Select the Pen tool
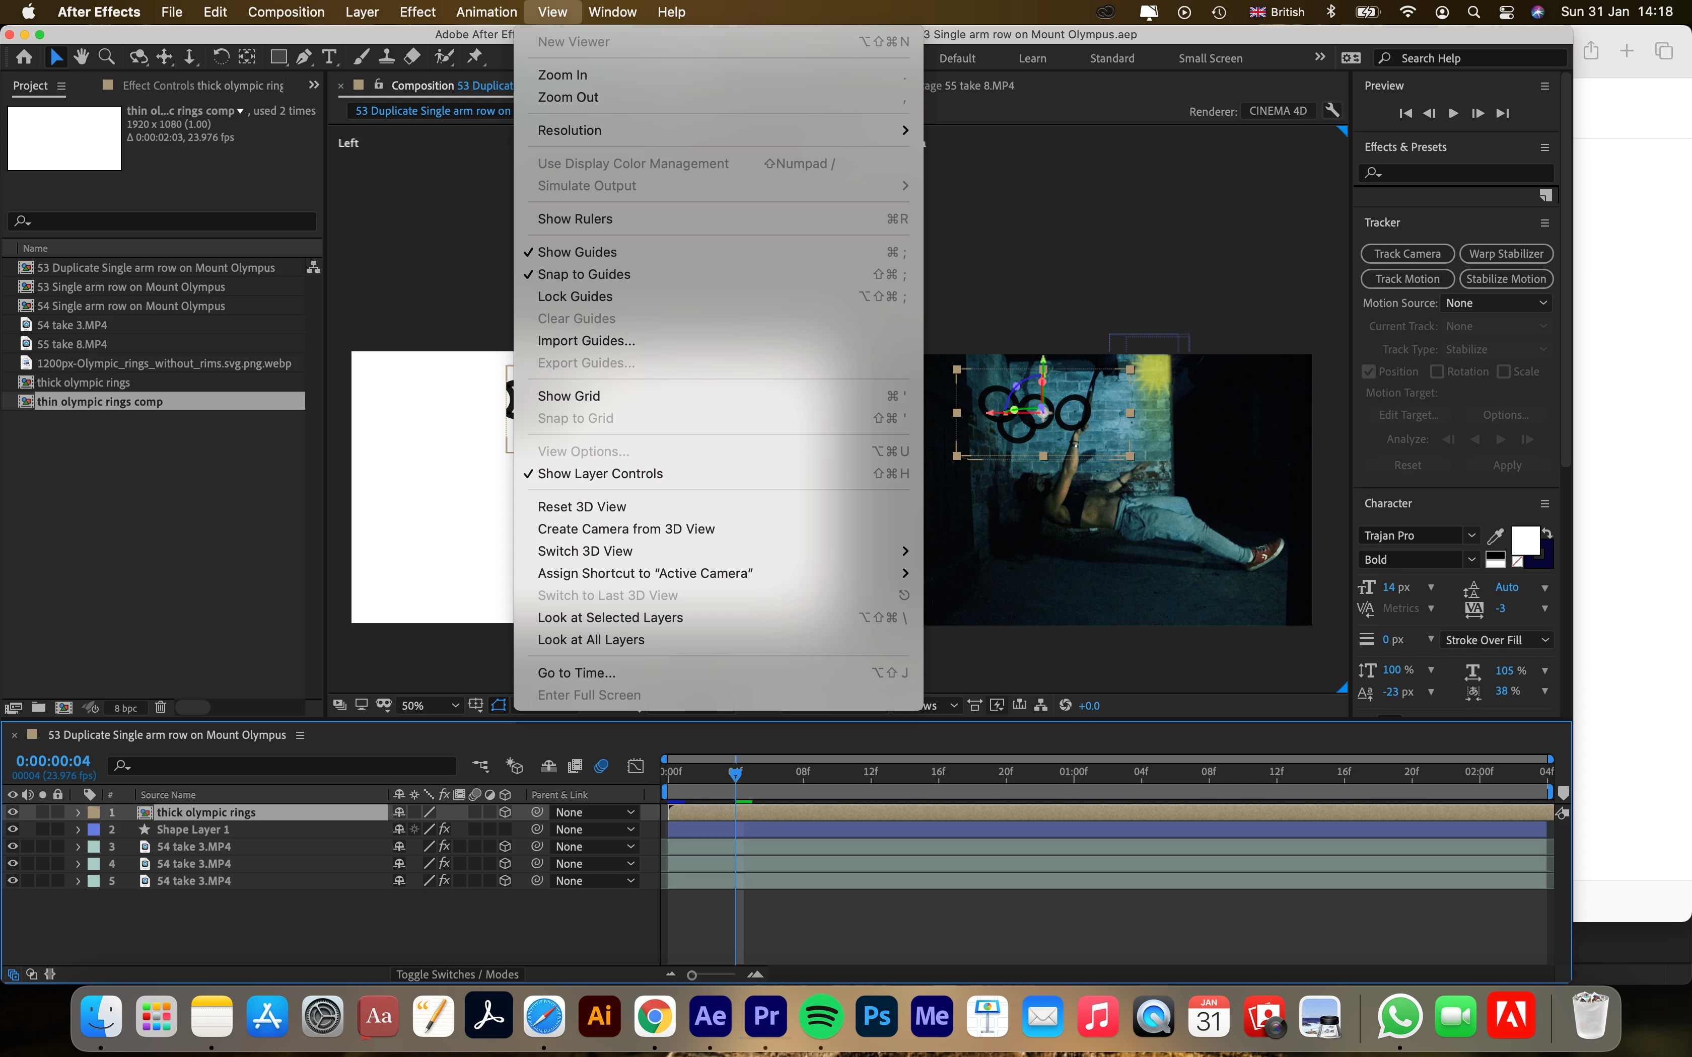Viewport: 1692px width, 1057px height. point(304,56)
